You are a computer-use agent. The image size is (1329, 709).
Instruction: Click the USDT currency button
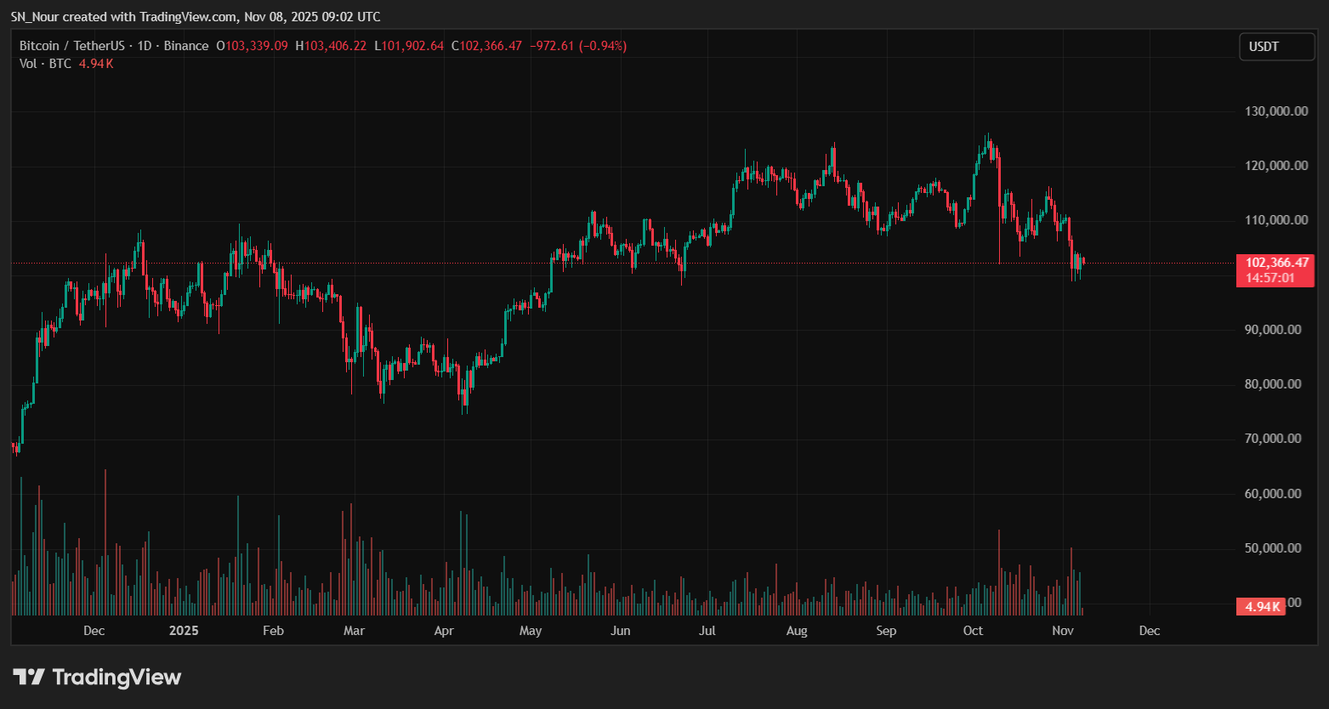[1275, 47]
